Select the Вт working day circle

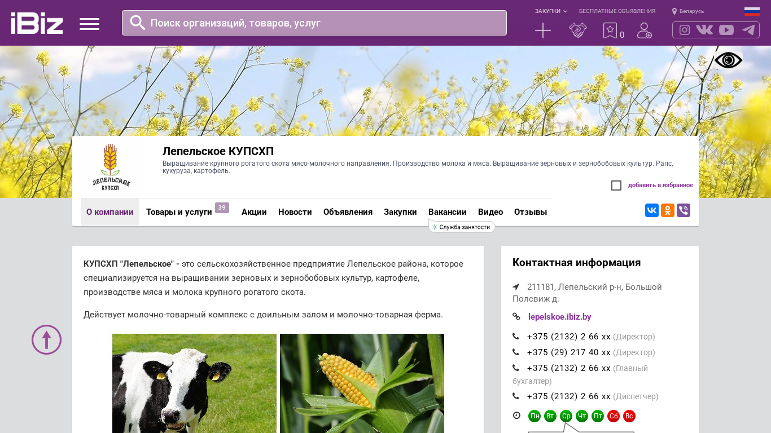coord(550,416)
